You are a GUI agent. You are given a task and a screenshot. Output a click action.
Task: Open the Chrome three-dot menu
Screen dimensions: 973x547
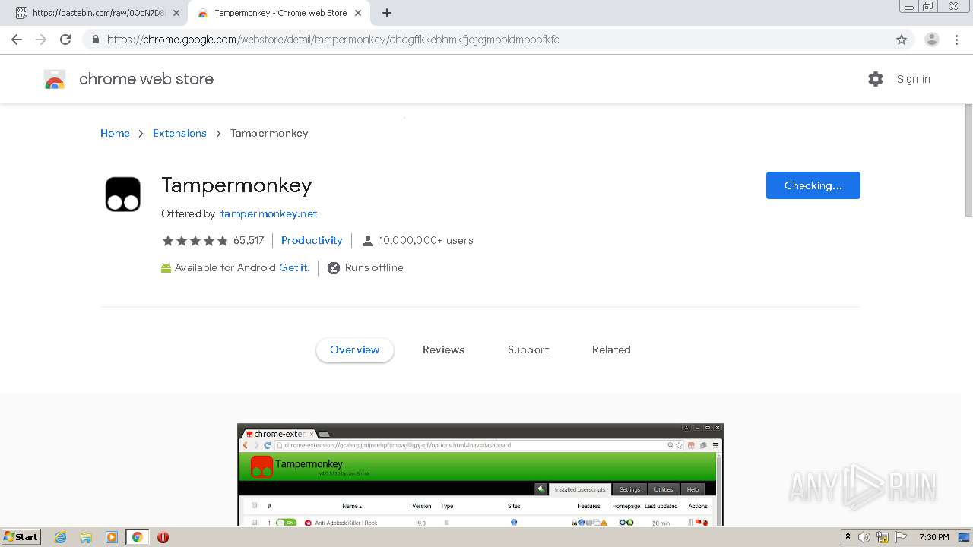click(x=956, y=40)
